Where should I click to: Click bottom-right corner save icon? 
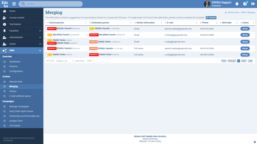click(x=255, y=142)
